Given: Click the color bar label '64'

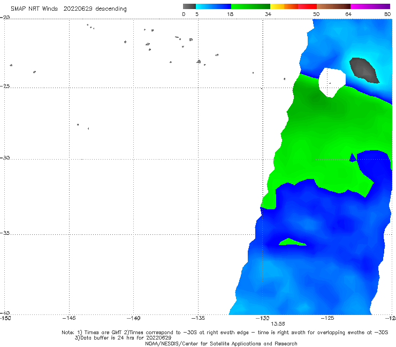Looking at the screenshot, I should click(x=348, y=14).
